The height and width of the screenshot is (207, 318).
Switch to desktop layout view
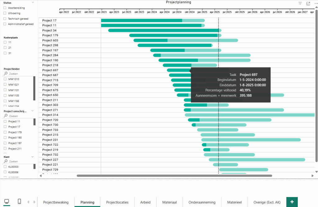point(7,202)
